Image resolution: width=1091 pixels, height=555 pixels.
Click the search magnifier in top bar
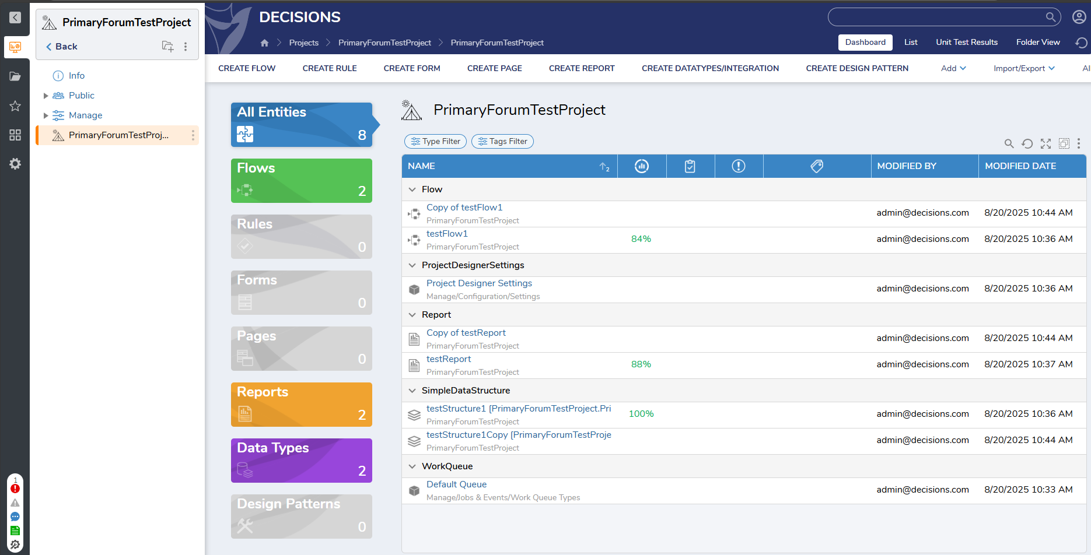click(1050, 17)
